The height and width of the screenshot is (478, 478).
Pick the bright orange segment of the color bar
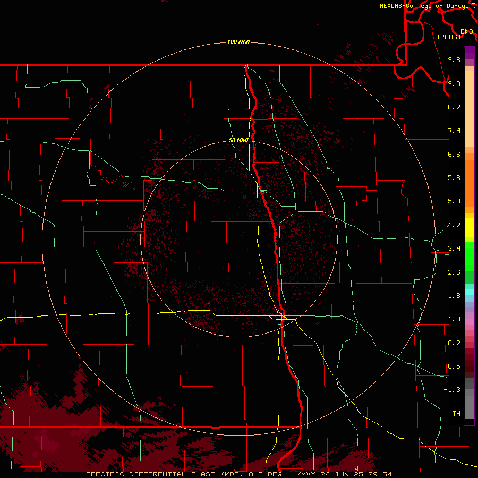coord(469,184)
